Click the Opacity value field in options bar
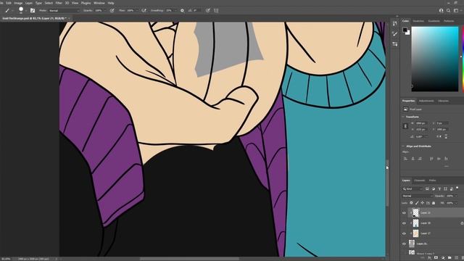 [x=99, y=10]
